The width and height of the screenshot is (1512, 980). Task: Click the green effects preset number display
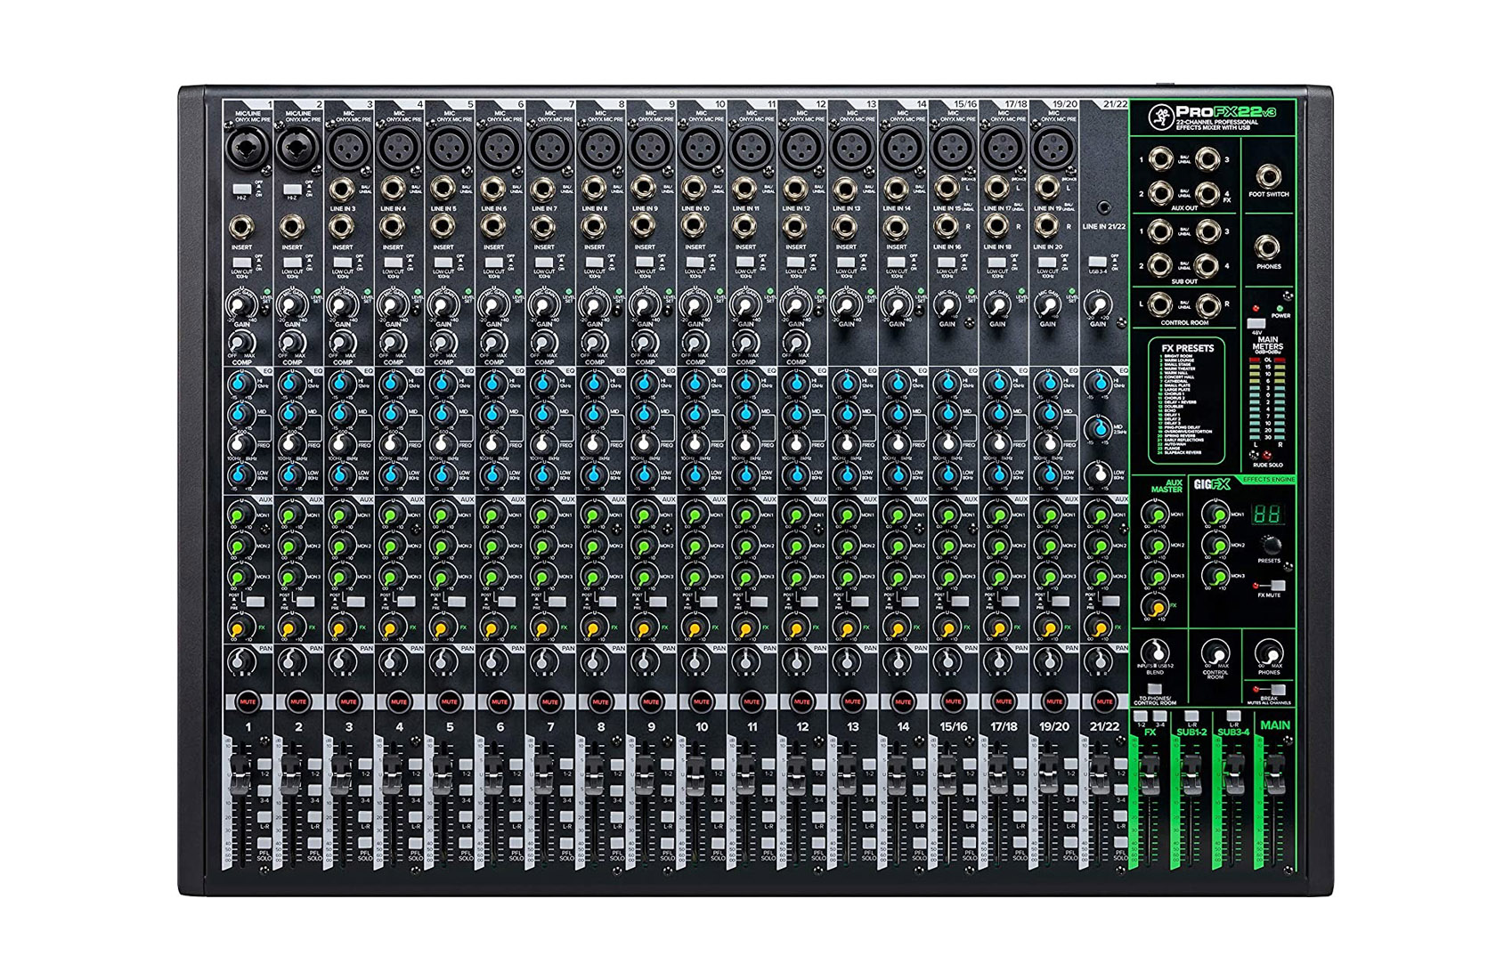(x=1268, y=514)
